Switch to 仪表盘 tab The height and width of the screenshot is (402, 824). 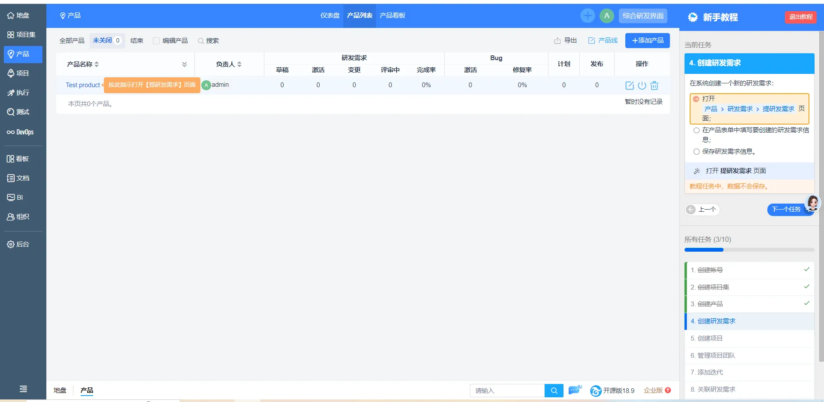[330, 16]
